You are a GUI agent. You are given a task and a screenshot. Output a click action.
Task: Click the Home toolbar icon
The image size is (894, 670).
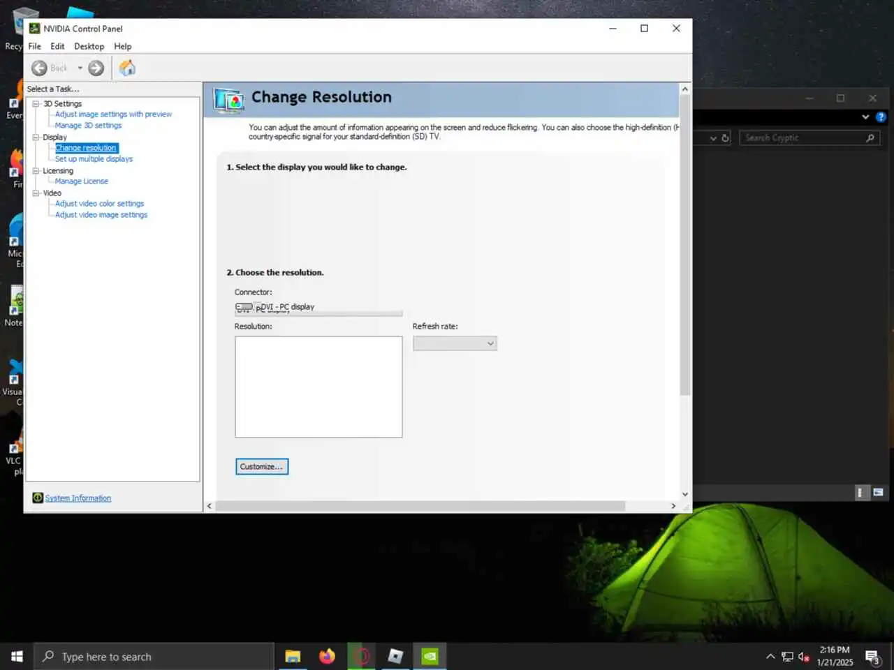coord(127,68)
